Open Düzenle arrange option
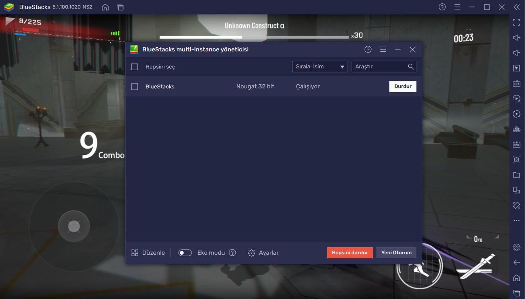 (148, 253)
